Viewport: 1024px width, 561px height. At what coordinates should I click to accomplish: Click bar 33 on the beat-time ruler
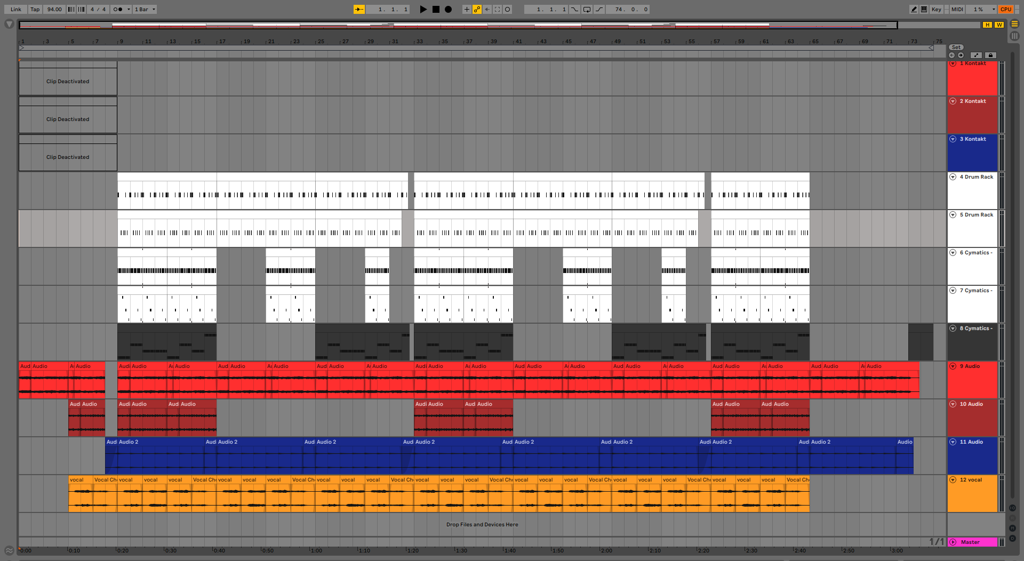pos(420,41)
